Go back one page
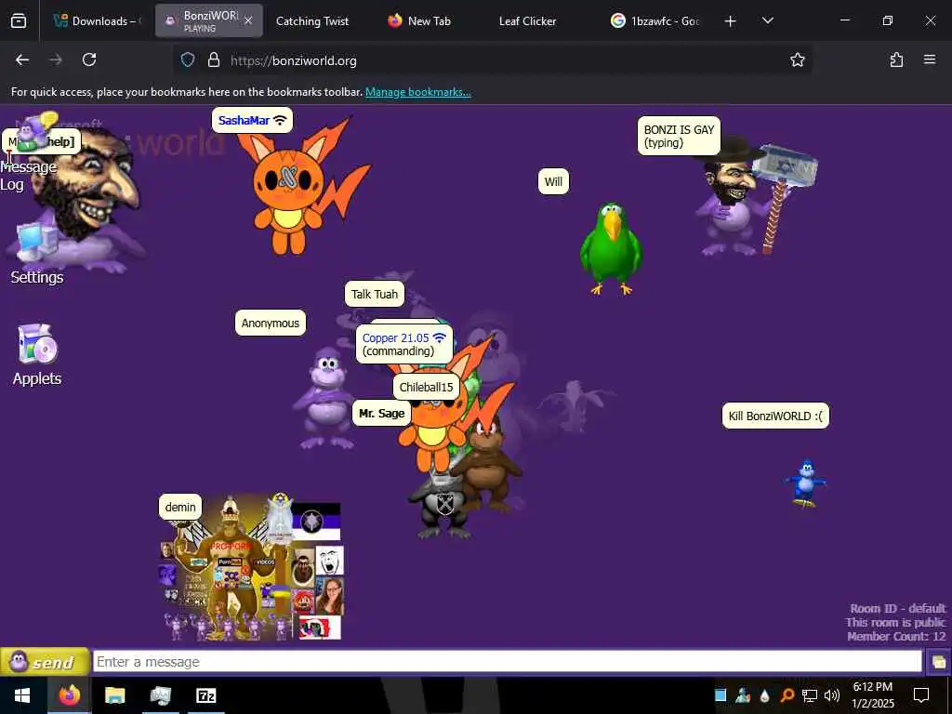Viewport: 952px width, 714px height. tap(22, 59)
